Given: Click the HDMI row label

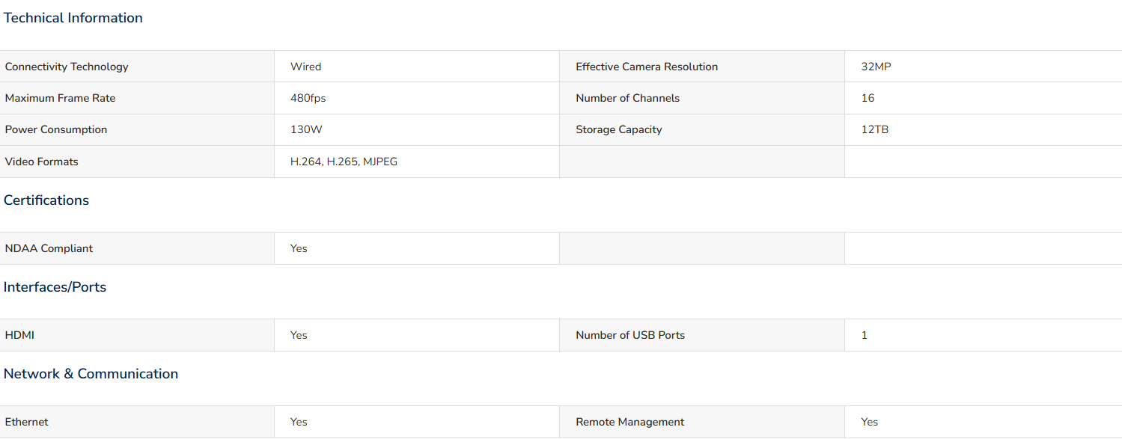Looking at the screenshot, I should click(19, 335).
